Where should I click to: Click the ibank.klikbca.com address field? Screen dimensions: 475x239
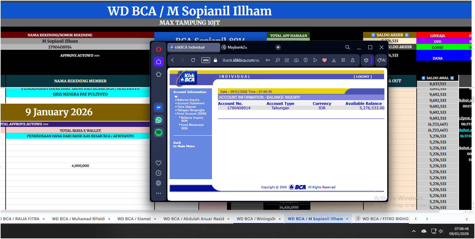click(241, 60)
